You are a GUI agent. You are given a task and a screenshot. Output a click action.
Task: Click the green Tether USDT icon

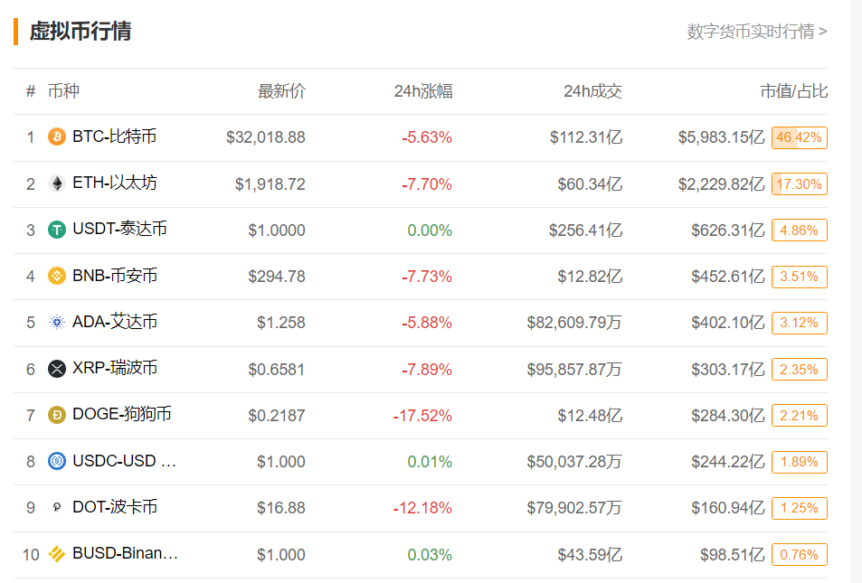(x=57, y=230)
